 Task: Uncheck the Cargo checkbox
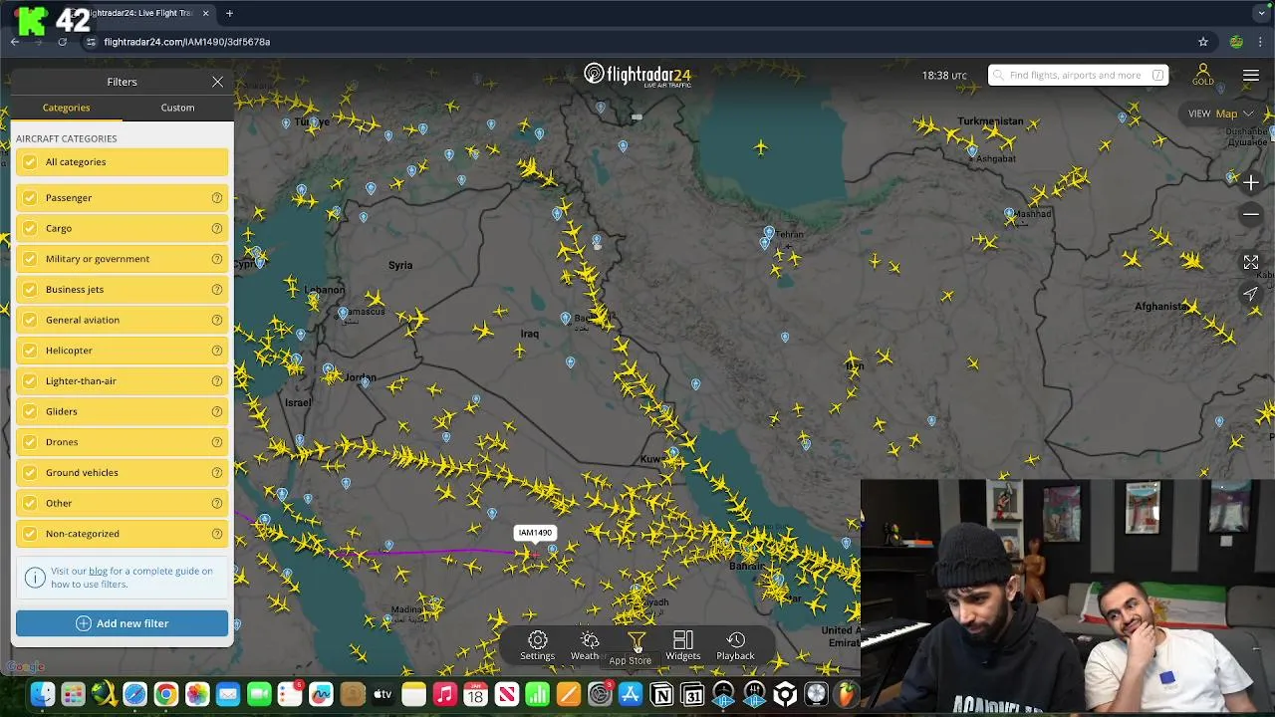30,228
